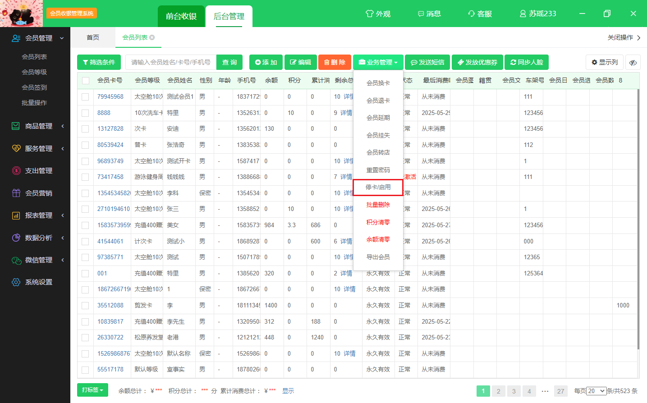Click the 服务管理 sidebar icon

(x=16, y=148)
